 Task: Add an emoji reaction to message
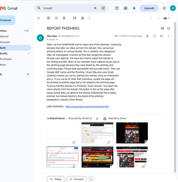154,36
